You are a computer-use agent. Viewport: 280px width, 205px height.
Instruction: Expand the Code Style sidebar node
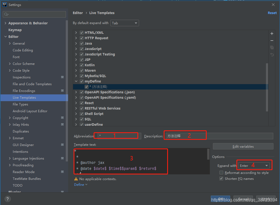(10, 70)
